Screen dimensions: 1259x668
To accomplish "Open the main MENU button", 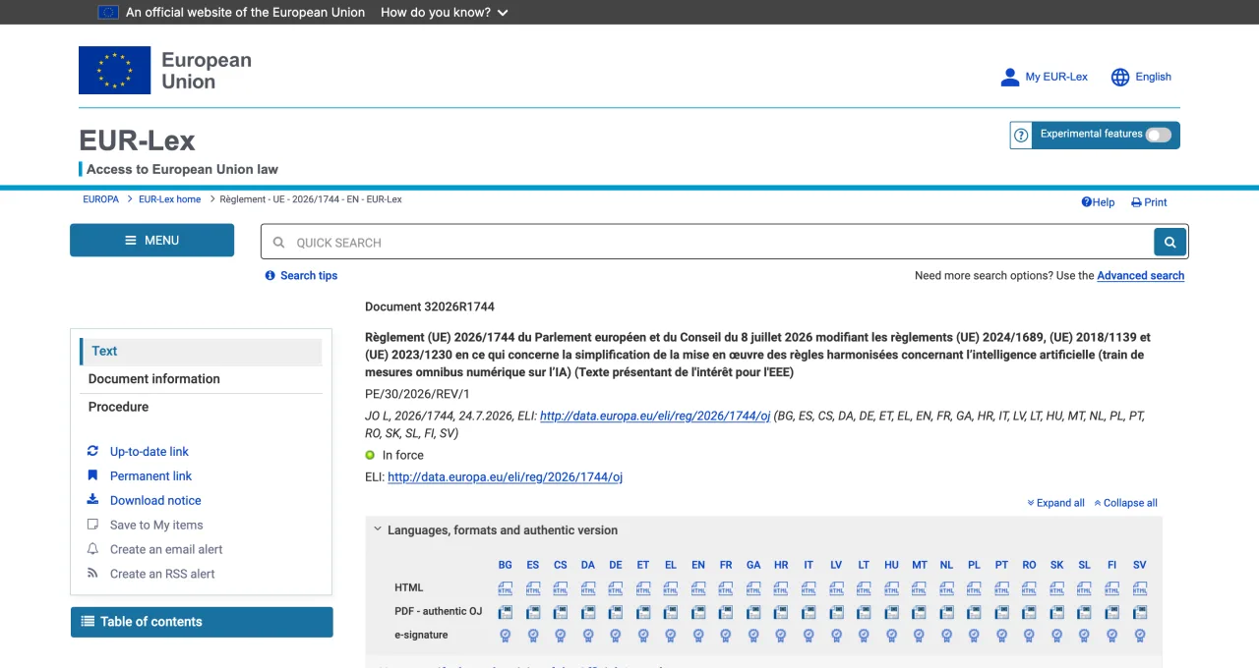I will tap(152, 241).
